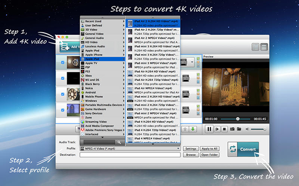Select the Xbox category
This screenshot has height=186, width=299.
[x=103, y=75]
